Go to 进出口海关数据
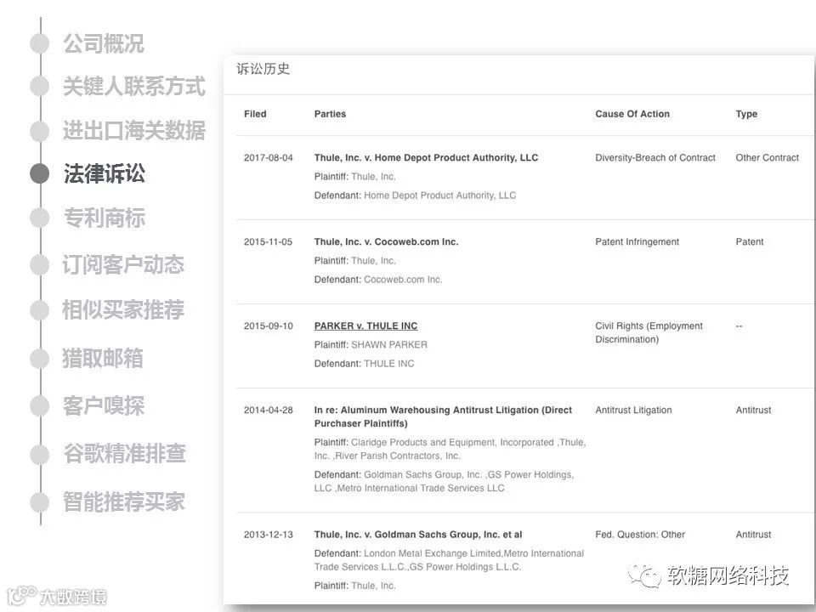This screenshot has width=816, height=612. [x=134, y=131]
